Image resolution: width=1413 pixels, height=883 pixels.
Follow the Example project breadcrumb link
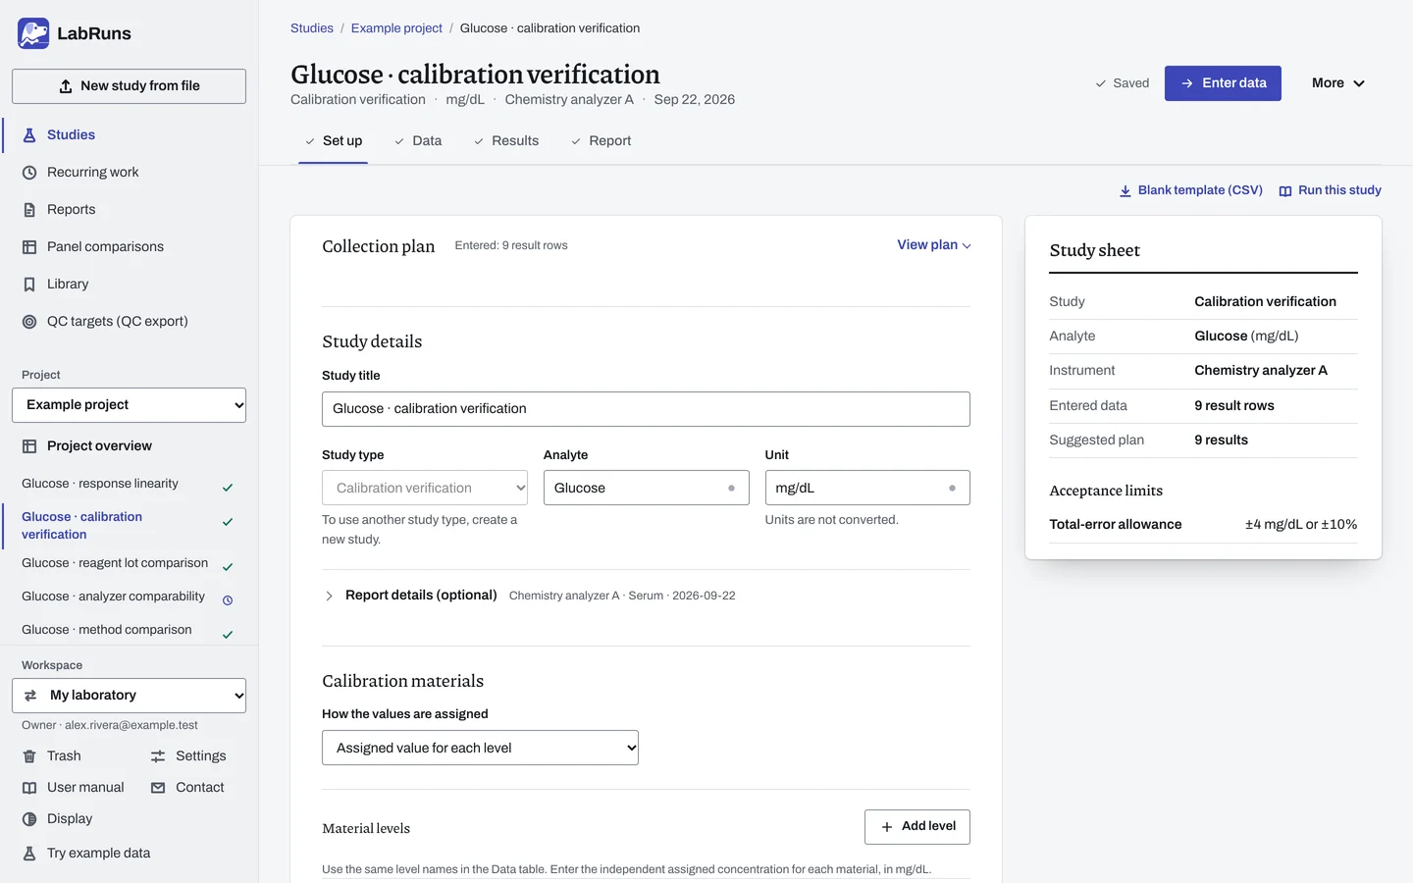396,28
